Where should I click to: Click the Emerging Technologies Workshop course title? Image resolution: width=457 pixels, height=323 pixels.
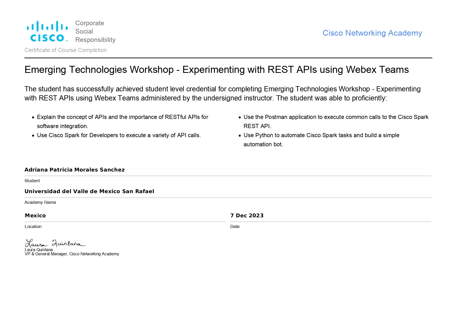pos(216,70)
